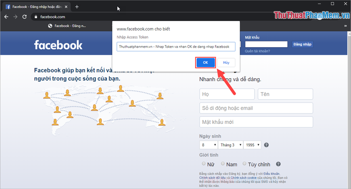
Task: Open the birth day dropdown showing 8
Action: [x=209, y=145]
